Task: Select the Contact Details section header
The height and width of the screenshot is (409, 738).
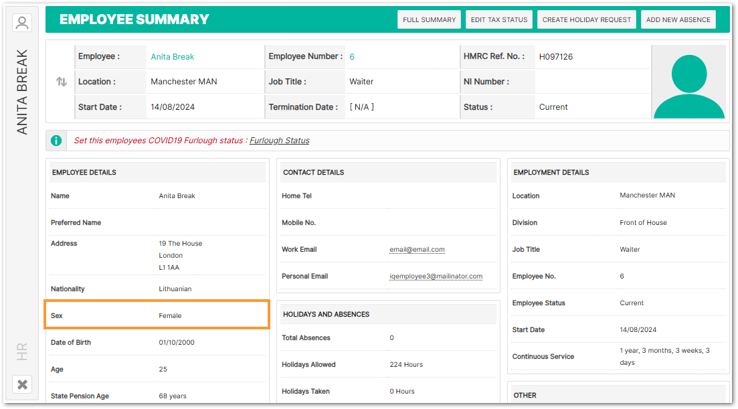Action: tap(313, 173)
